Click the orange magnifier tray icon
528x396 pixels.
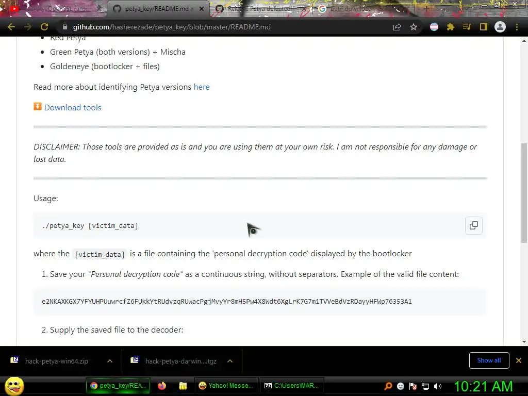pyautogui.click(x=388, y=386)
